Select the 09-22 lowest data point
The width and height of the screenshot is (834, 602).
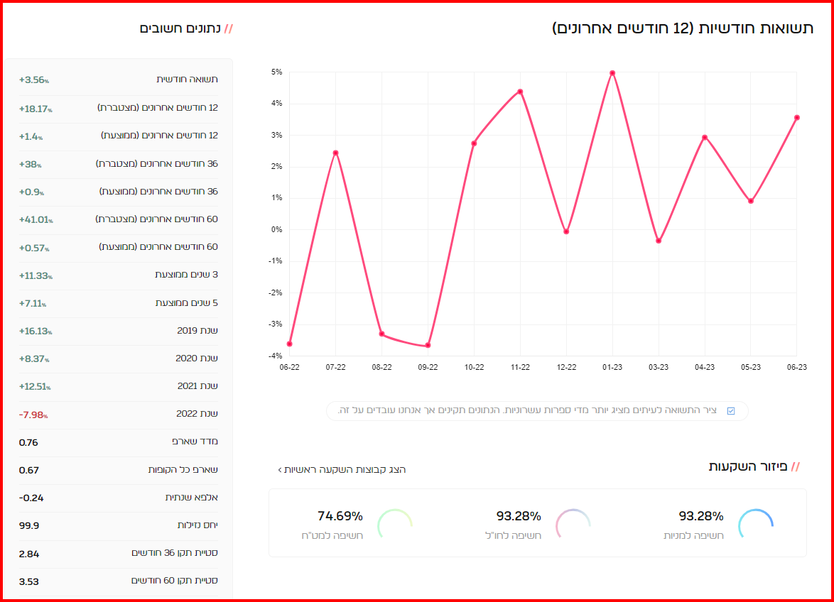point(428,346)
